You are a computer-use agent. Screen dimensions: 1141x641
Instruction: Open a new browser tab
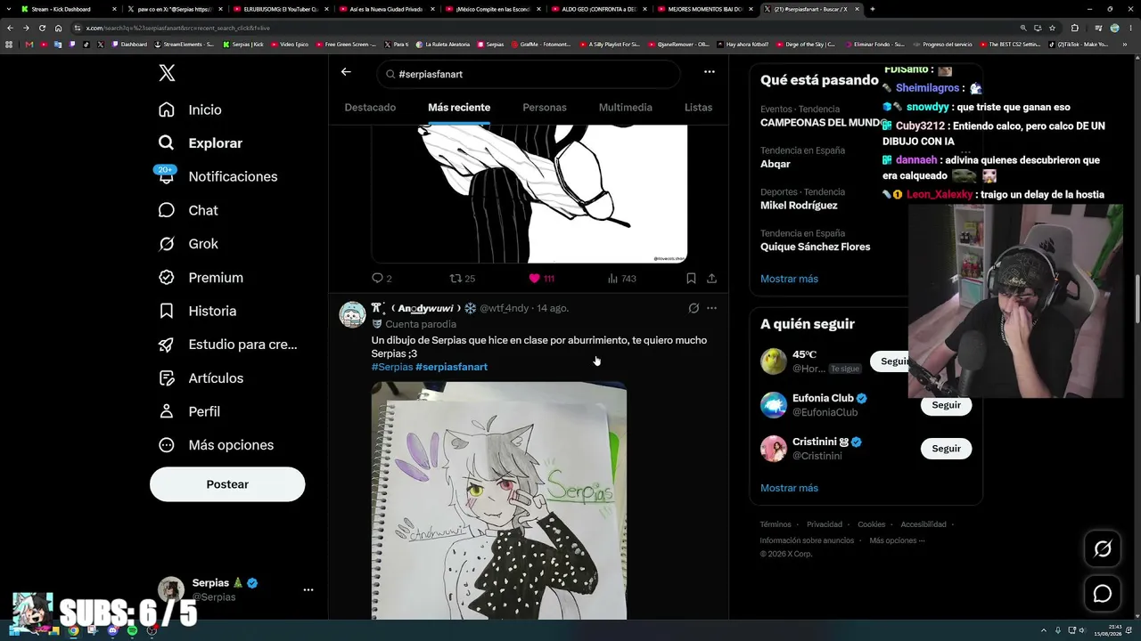click(872, 9)
